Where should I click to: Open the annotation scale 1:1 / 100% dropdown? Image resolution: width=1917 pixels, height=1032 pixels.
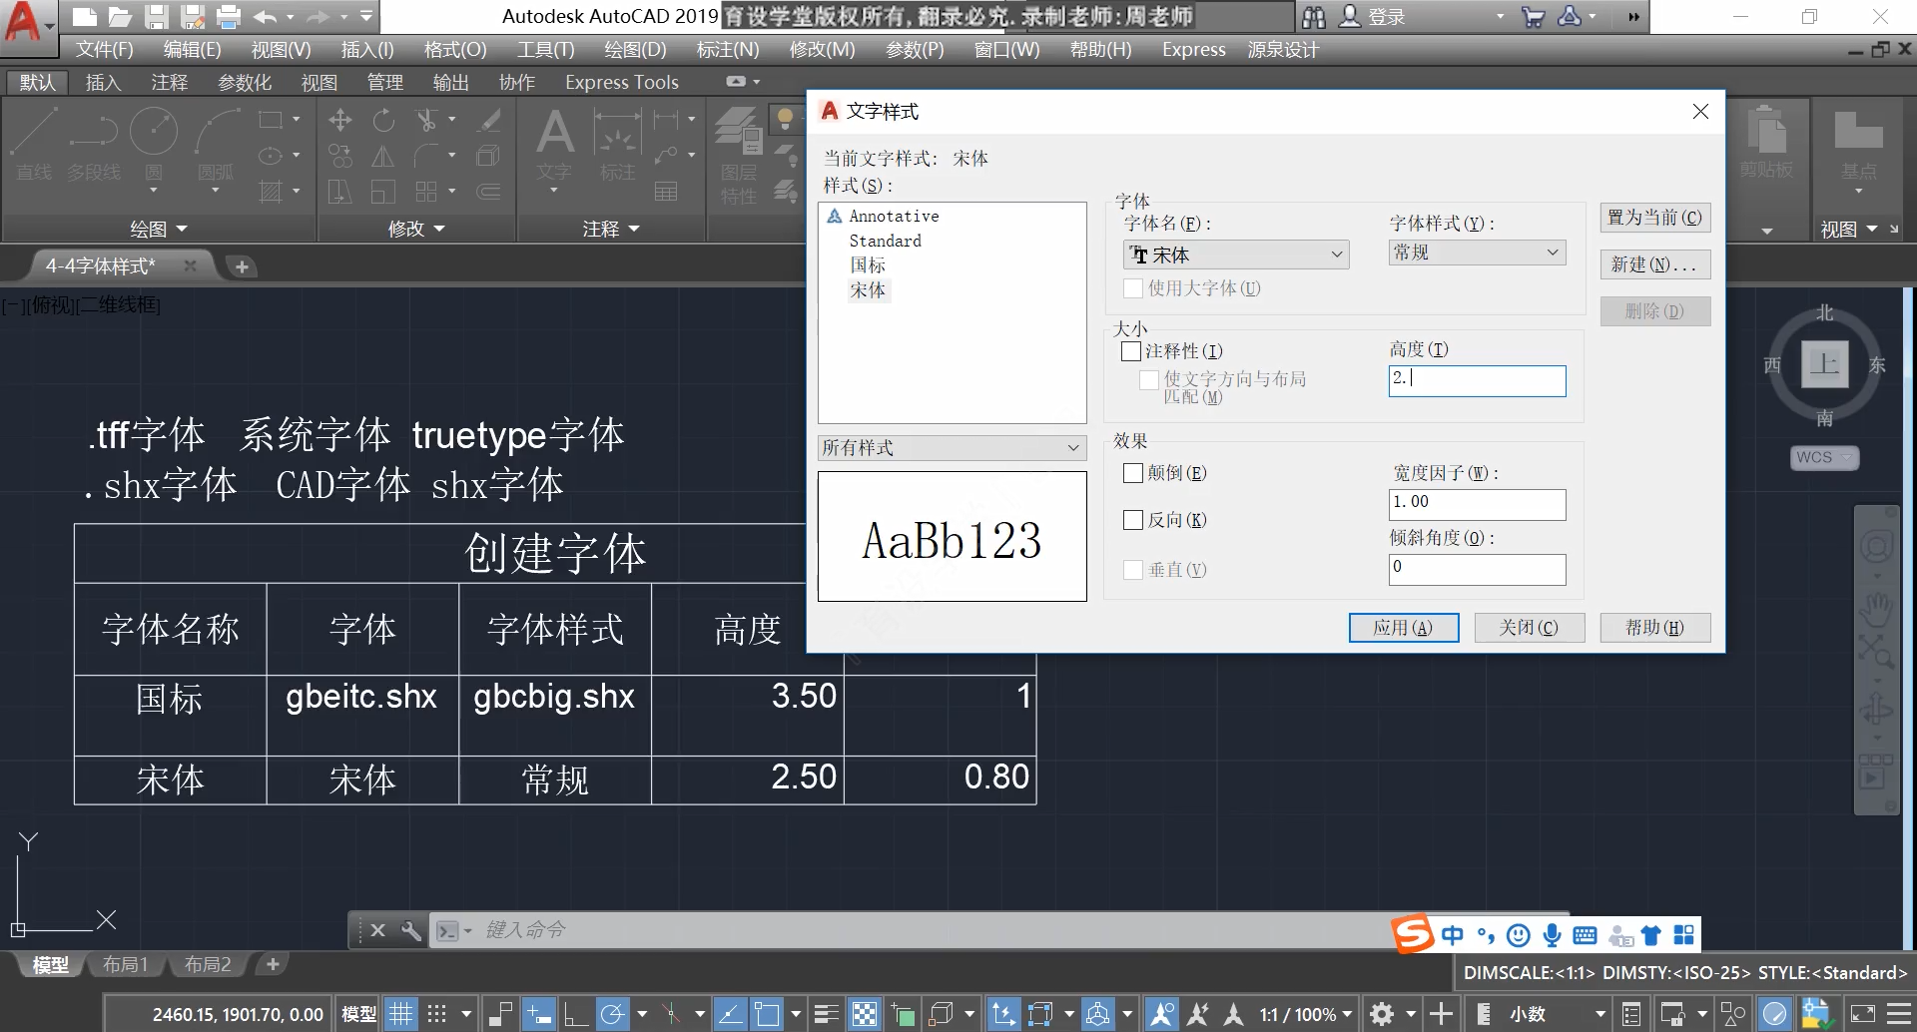coord(1305,1014)
